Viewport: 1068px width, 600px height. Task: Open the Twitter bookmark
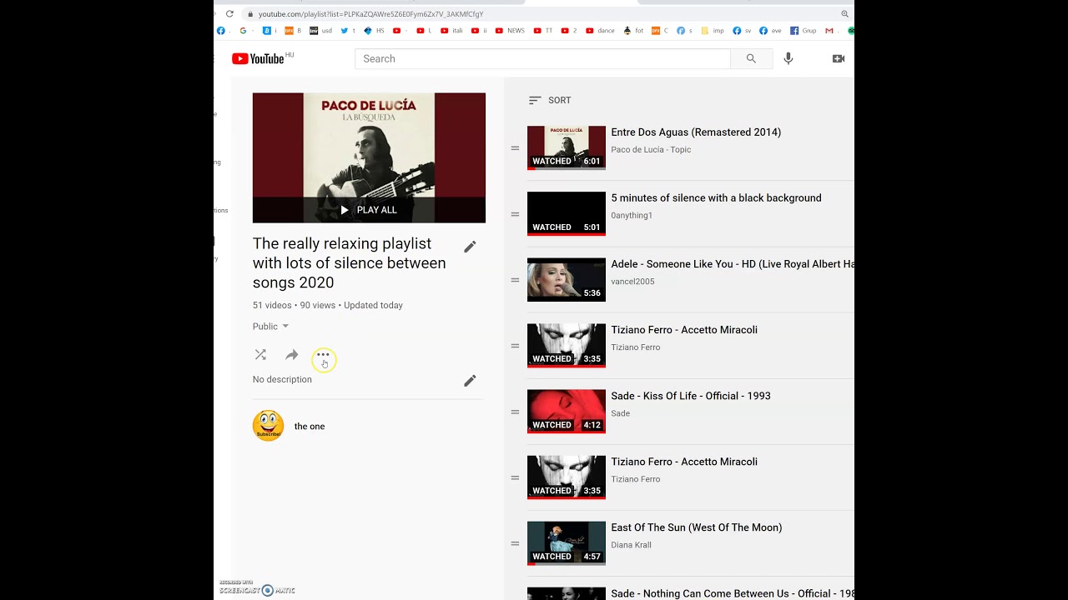(x=347, y=31)
